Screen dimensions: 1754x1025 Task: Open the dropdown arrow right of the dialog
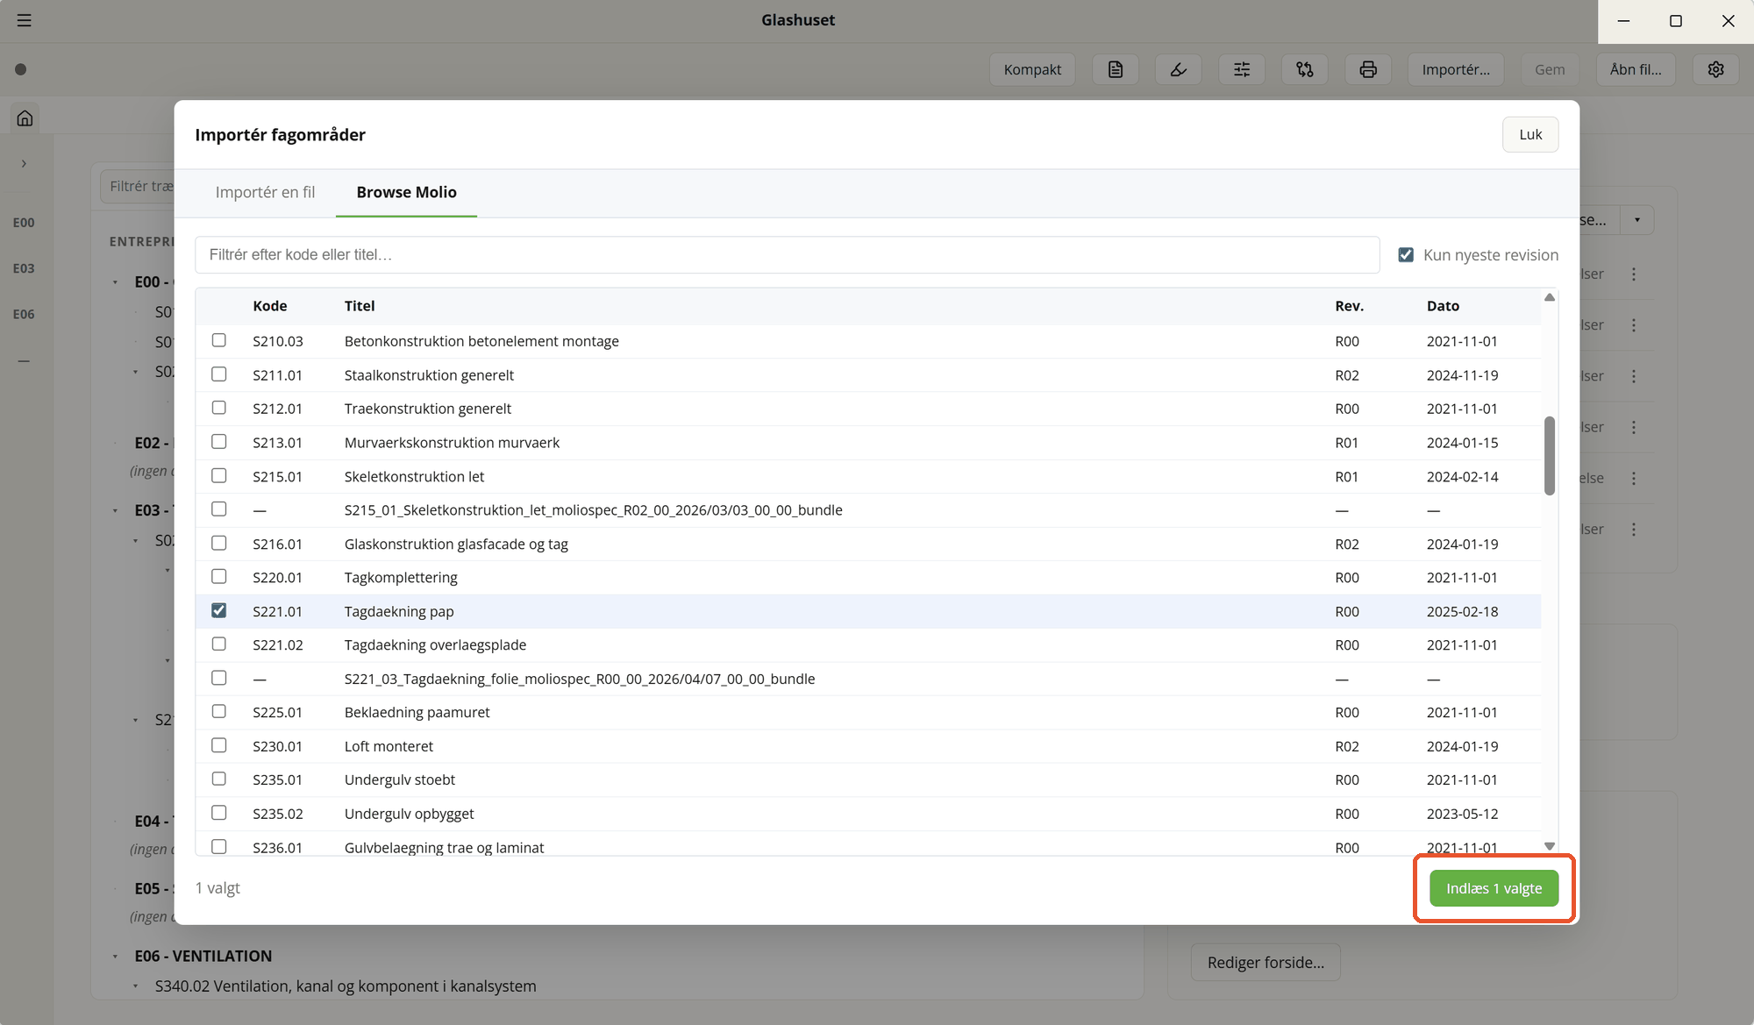pyautogui.click(x=1636, y=220)
